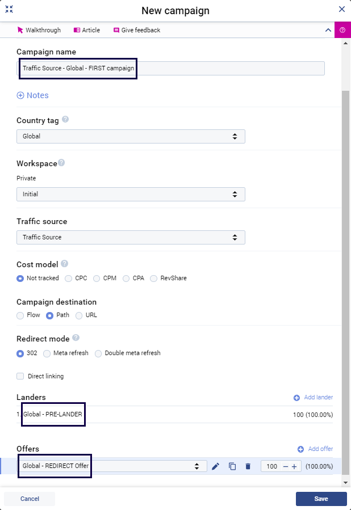The width and height of the screenshot is (351, 510).
Task: Click the Redirect mode help icon
Action: point(76,338)
